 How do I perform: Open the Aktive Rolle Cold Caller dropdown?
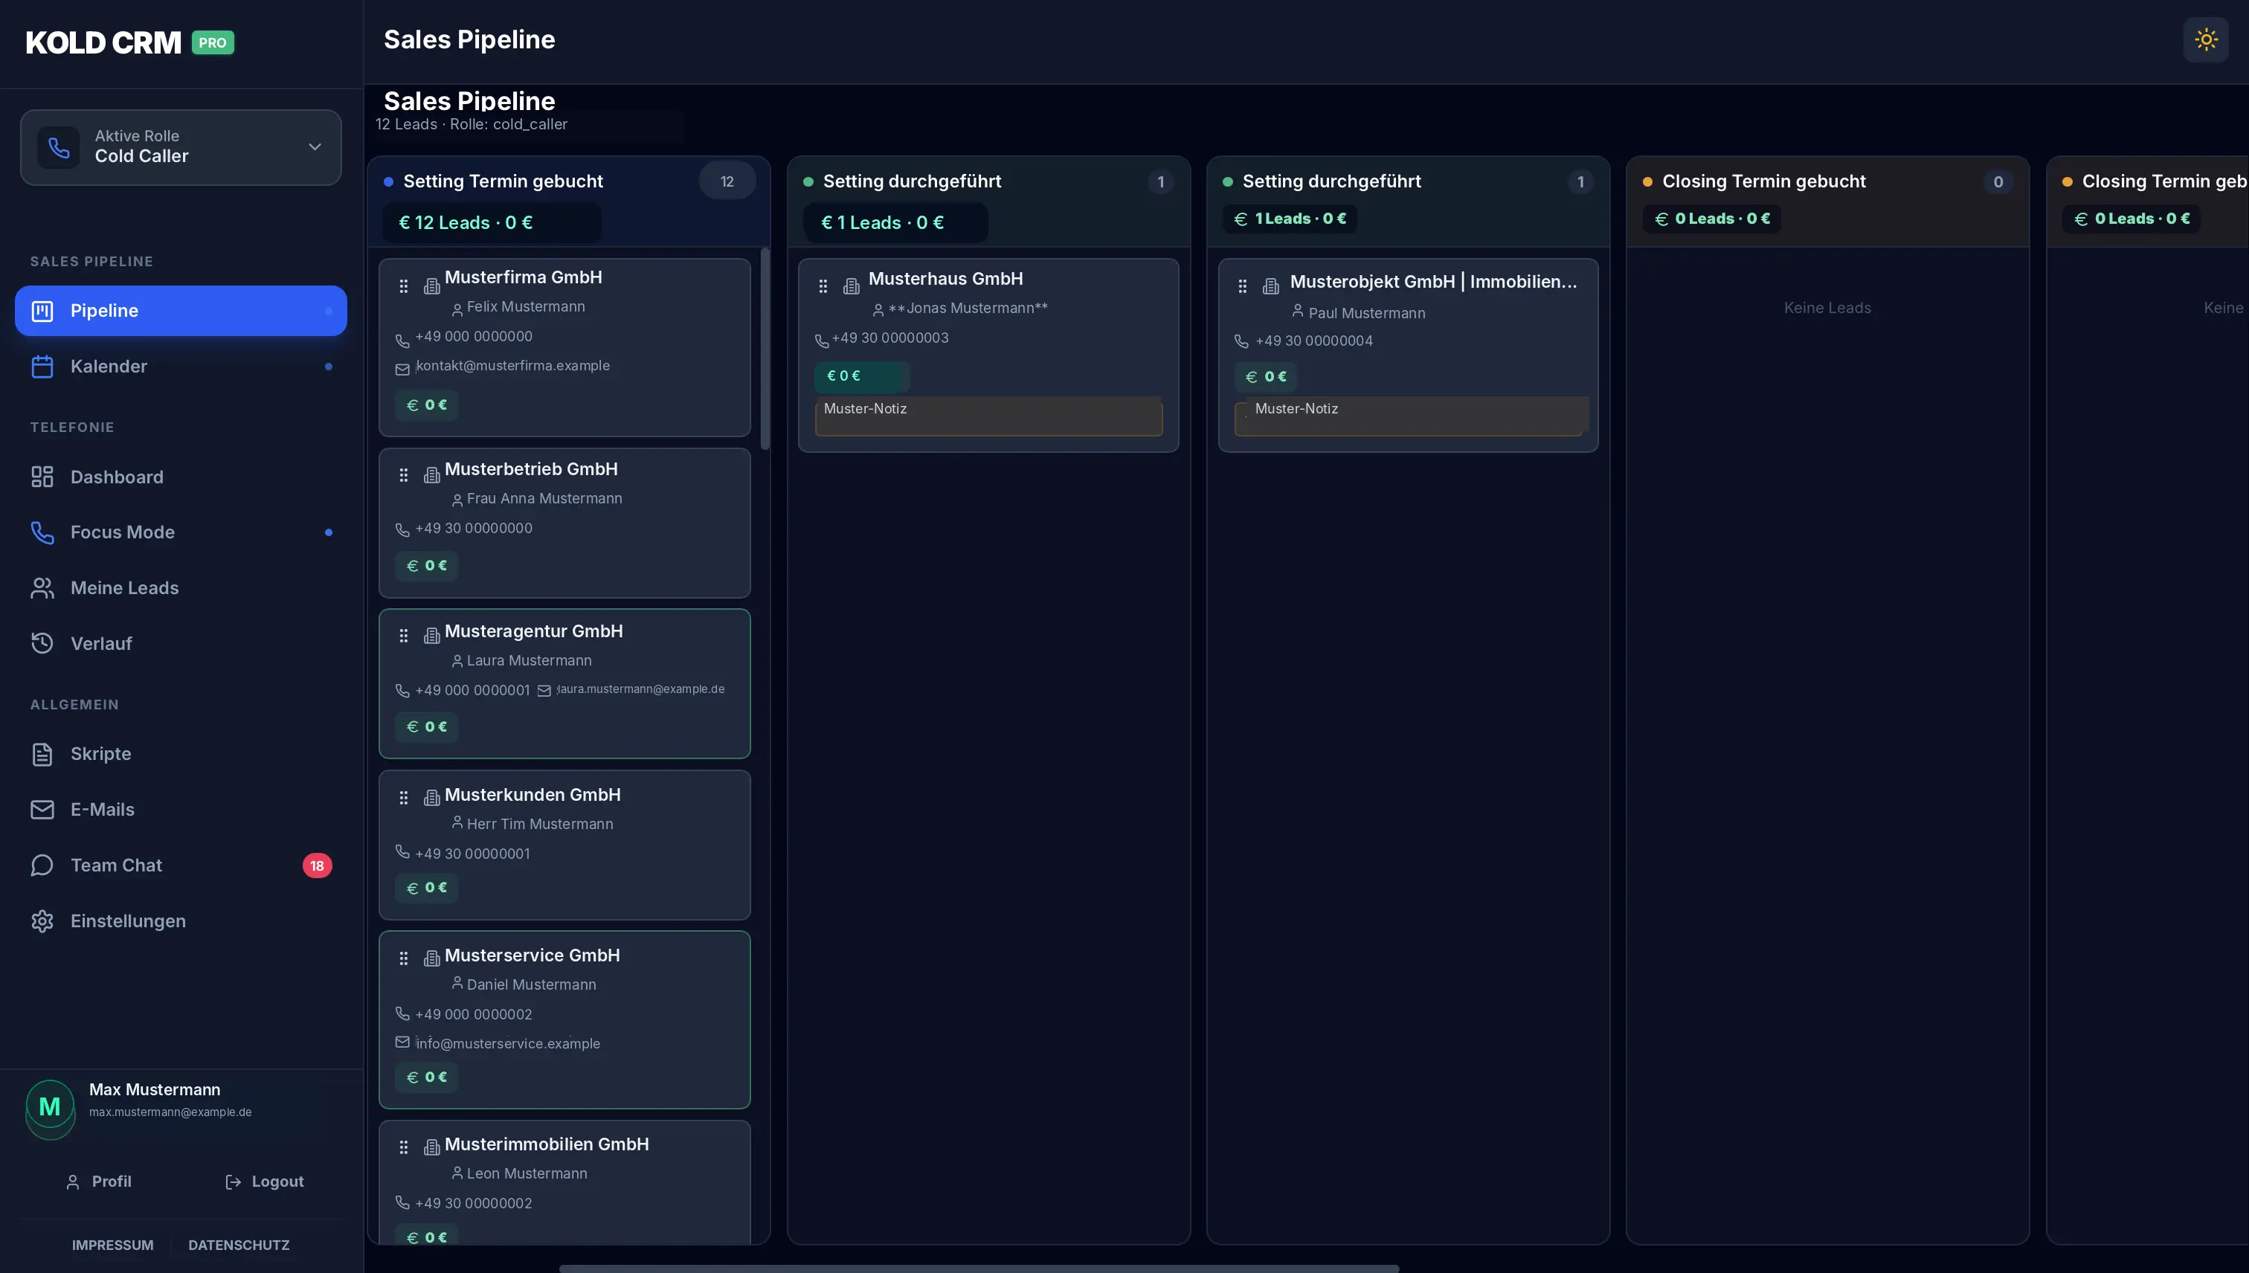(x=181, y=147)
